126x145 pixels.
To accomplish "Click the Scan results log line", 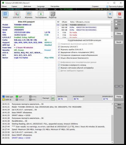I will tap(58, 127).
